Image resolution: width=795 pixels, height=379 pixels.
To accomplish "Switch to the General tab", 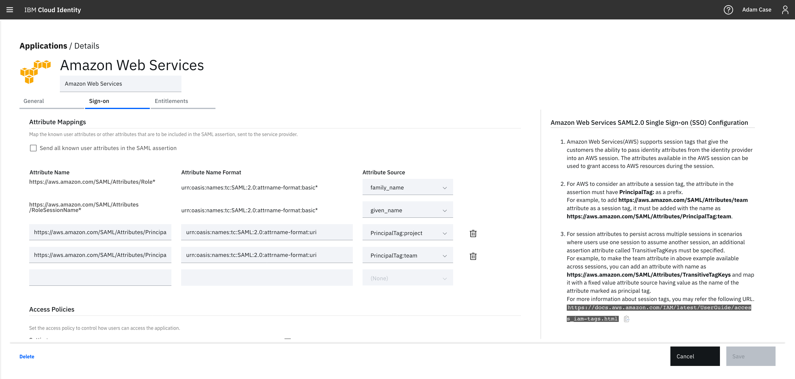I will pos(34,101).
